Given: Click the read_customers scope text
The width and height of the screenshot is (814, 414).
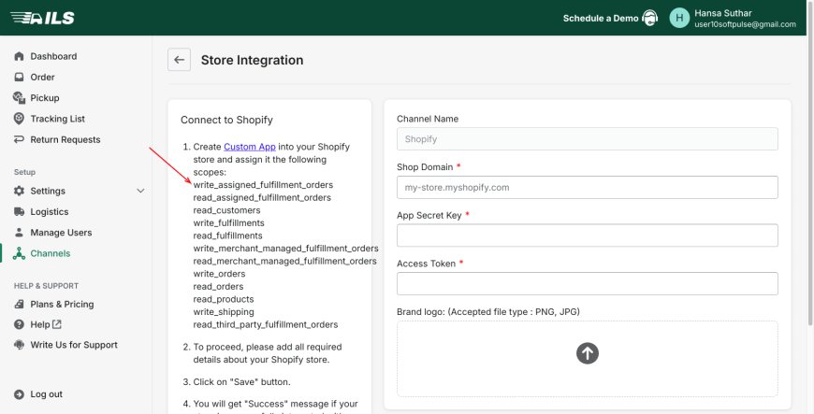Looking at the screenshot, I should click(226, 210).
